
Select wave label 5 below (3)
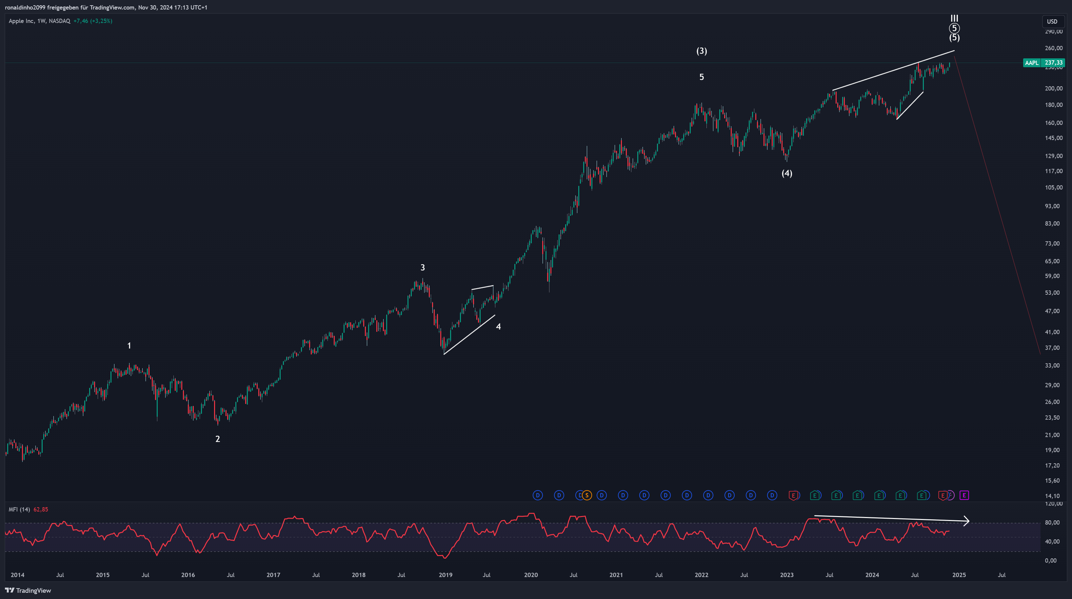(702, 77)
